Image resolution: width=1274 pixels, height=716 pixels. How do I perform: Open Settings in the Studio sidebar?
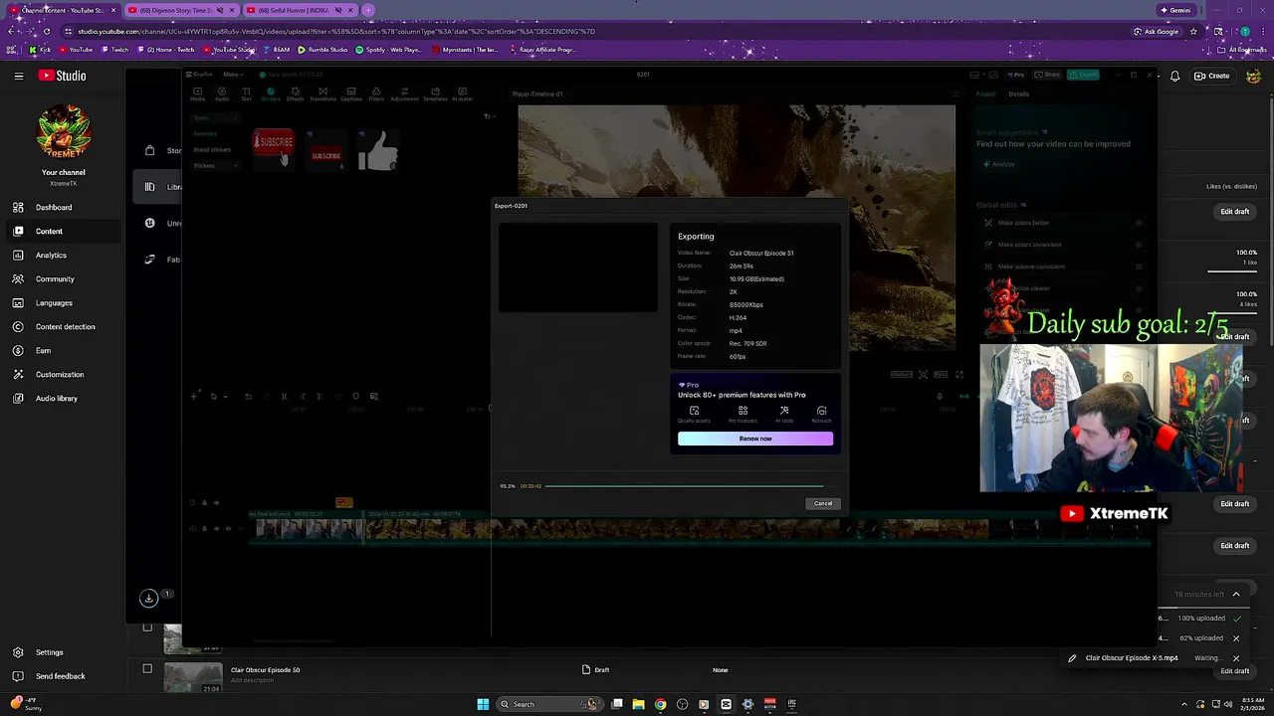coord(62,652)
